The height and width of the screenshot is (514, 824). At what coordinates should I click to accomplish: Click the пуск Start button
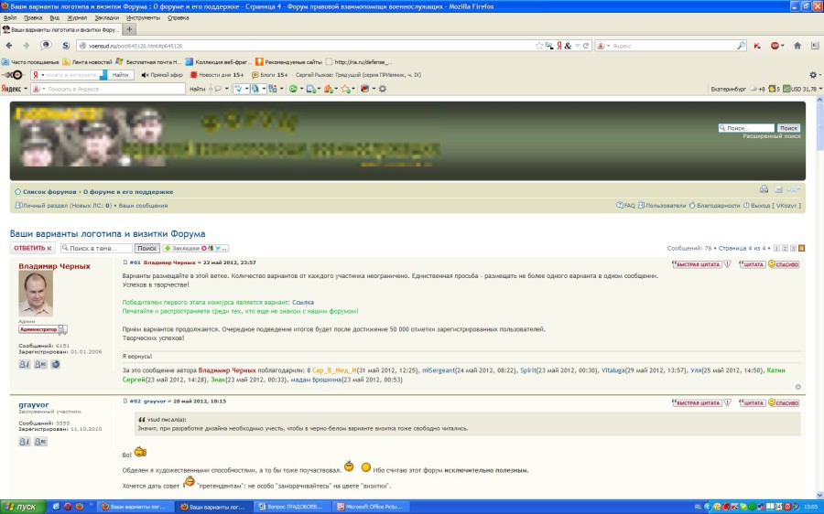[21, 506]
